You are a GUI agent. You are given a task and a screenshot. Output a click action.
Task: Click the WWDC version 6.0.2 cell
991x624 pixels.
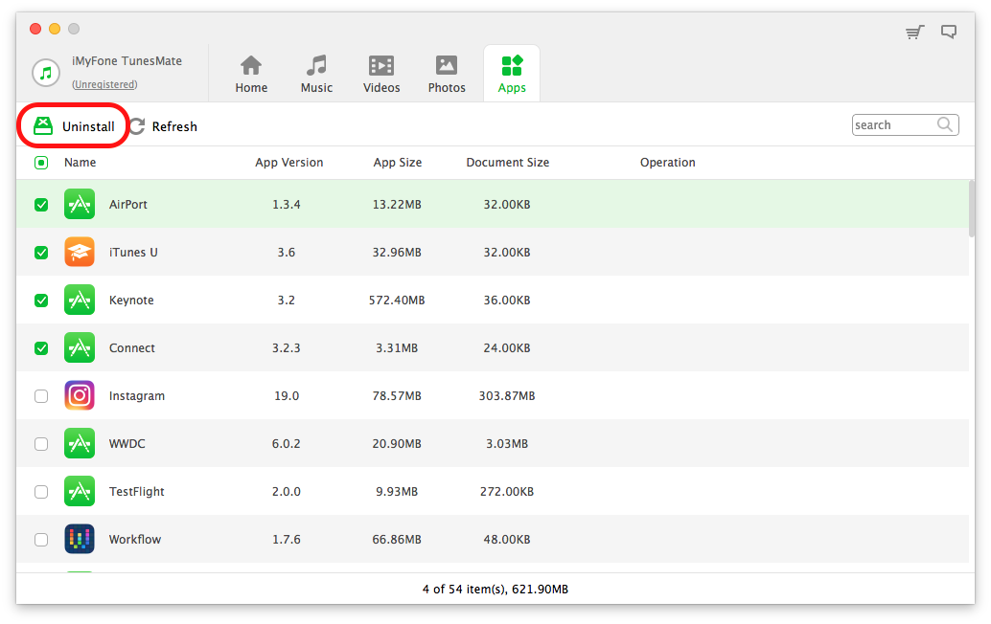coord(287,443)
